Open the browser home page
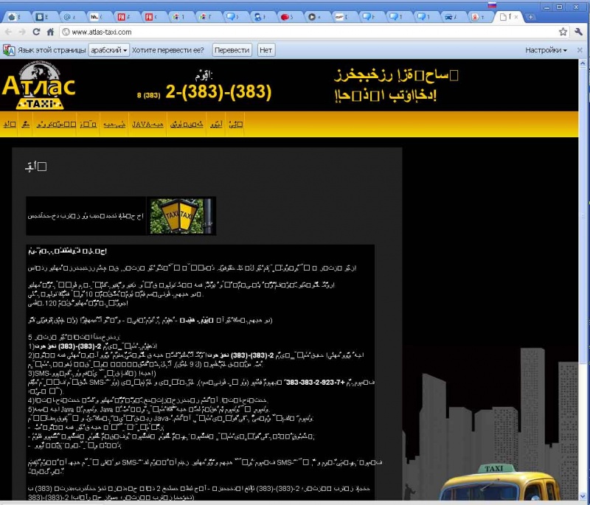Image resolution: width=590 pixels, height=505 pixels. pyautogui.click(x=50, y=32)
